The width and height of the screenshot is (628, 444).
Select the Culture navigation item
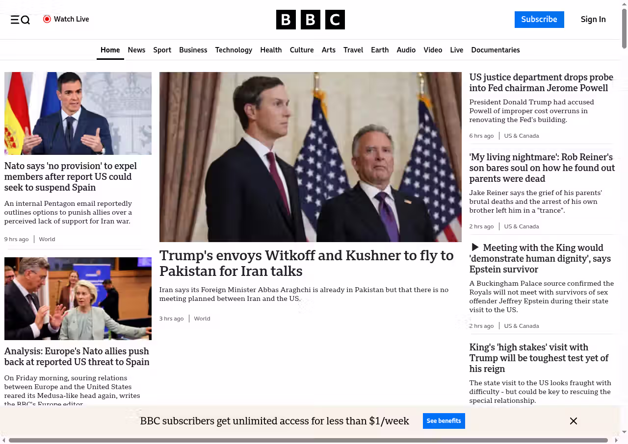tap(301, 50)
